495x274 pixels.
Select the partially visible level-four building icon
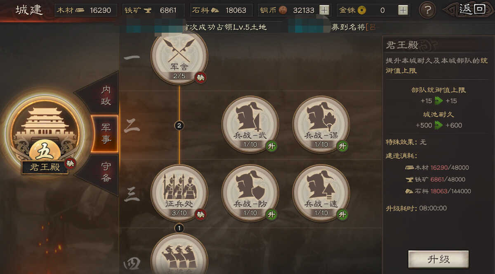(x=179, y=253)
